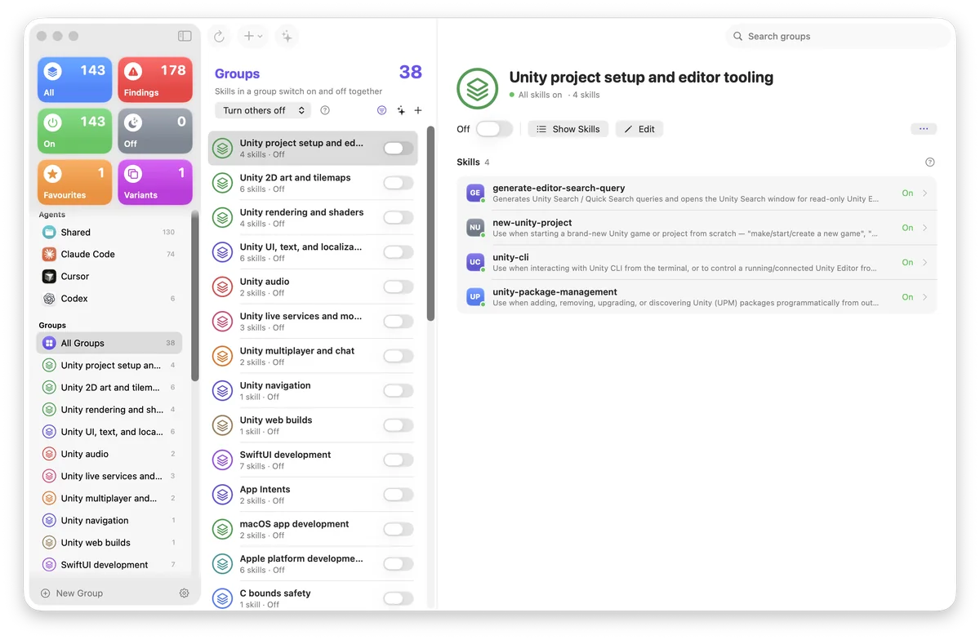Toggle Unity multiplayer and chat switch

pos(399,356)
